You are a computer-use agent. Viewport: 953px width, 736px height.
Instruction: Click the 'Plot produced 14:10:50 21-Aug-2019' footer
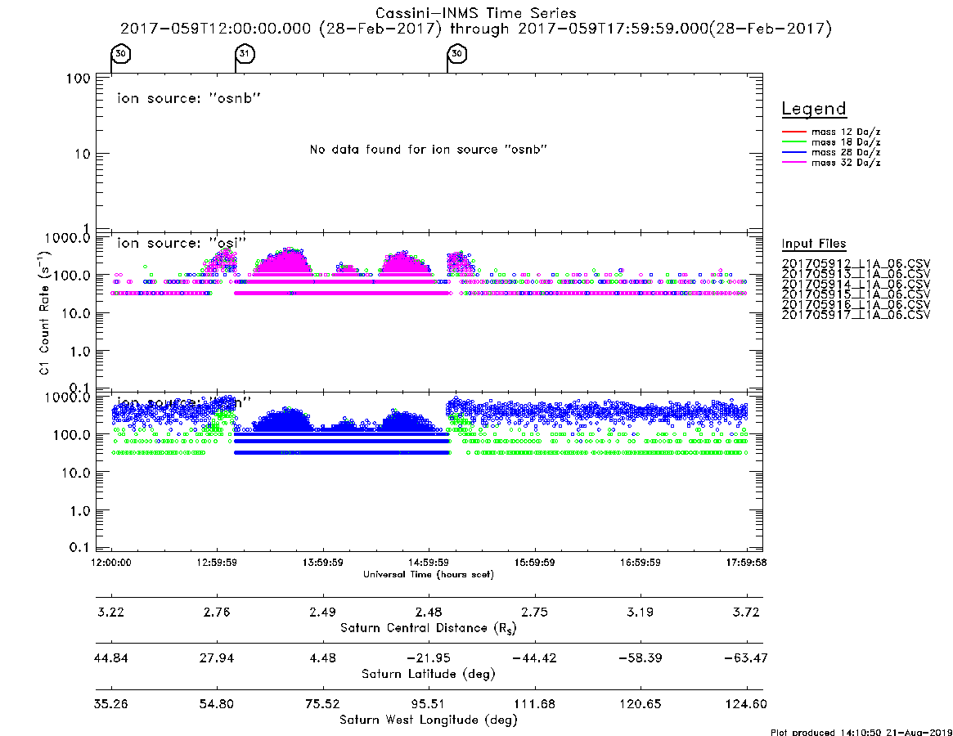(x=861, y=732)
